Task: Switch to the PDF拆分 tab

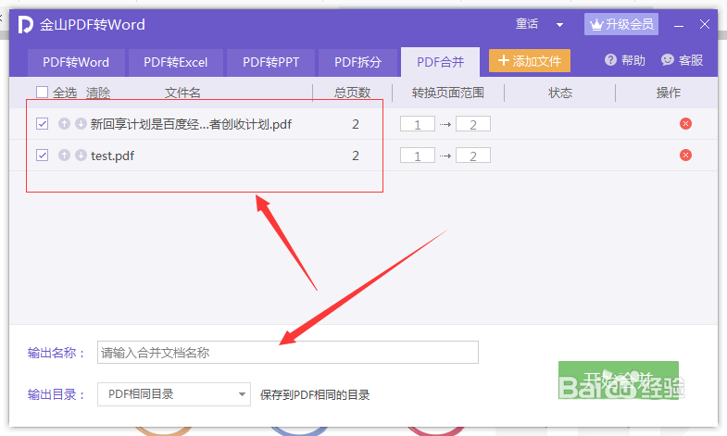Action: point(357,62)
